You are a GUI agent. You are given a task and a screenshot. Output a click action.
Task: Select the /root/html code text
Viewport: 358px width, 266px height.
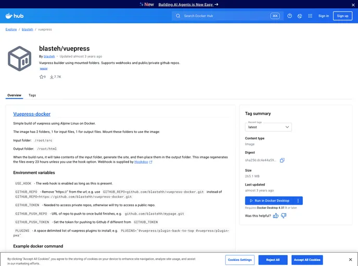tap(47, 149)
